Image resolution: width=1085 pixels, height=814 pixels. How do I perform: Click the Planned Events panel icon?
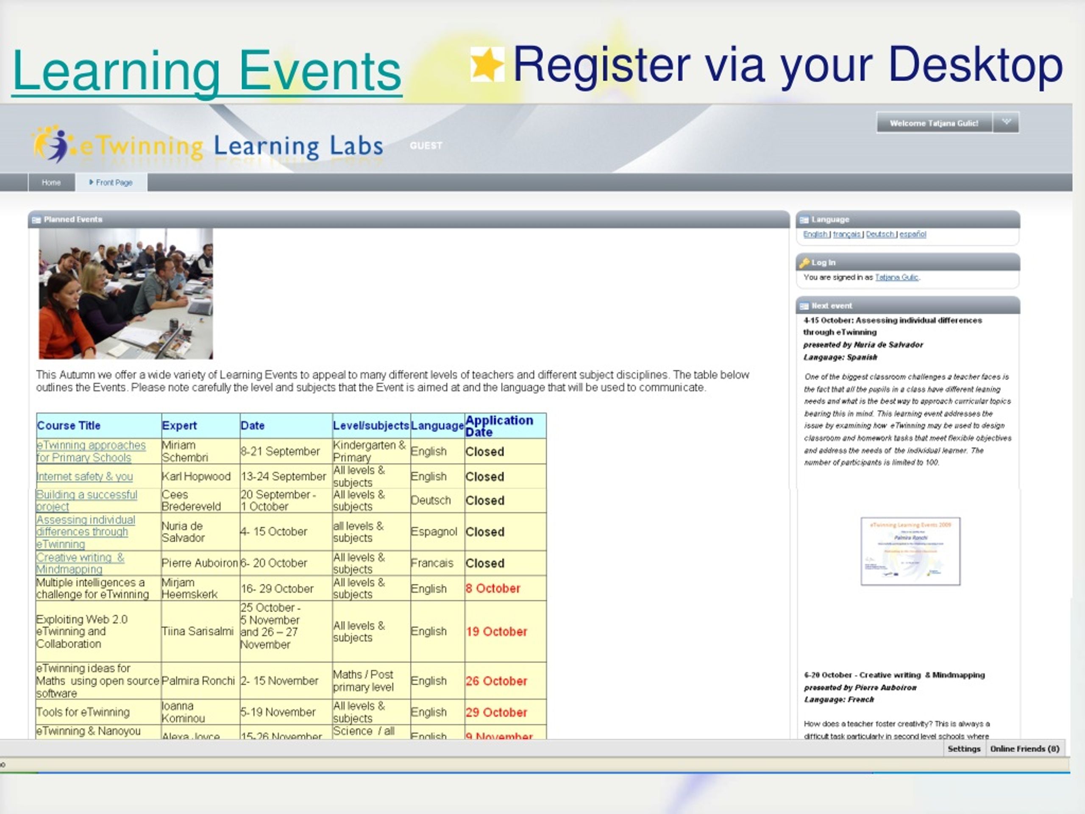(36, 220)
